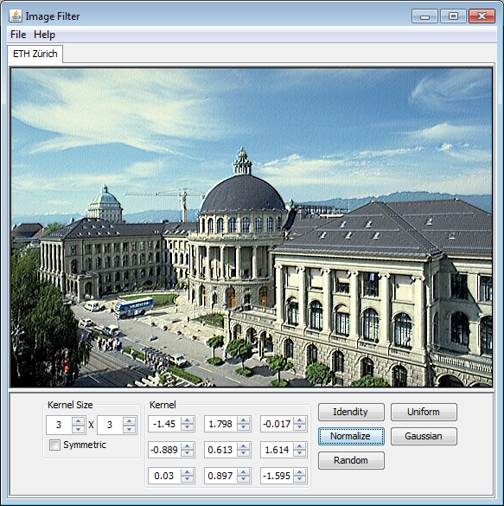This screenshot has height=506, width=504.
Task: Increment the 1.614 kernel value
Action: (299, 446)
